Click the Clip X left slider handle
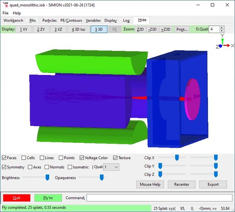This screenshot has width=235, height=212. 177,158
